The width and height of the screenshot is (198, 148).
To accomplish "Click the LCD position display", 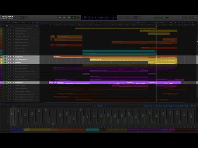I will [99, 18].
